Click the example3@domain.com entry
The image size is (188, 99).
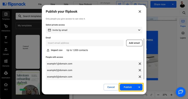(x=60, y=77)
